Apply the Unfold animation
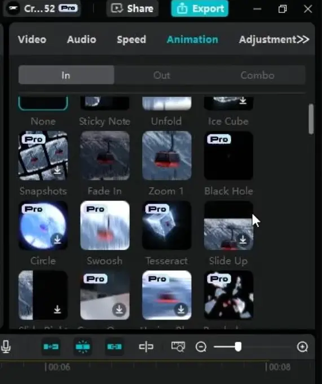The width and height of the screenshot is (322, 384). 167,103
